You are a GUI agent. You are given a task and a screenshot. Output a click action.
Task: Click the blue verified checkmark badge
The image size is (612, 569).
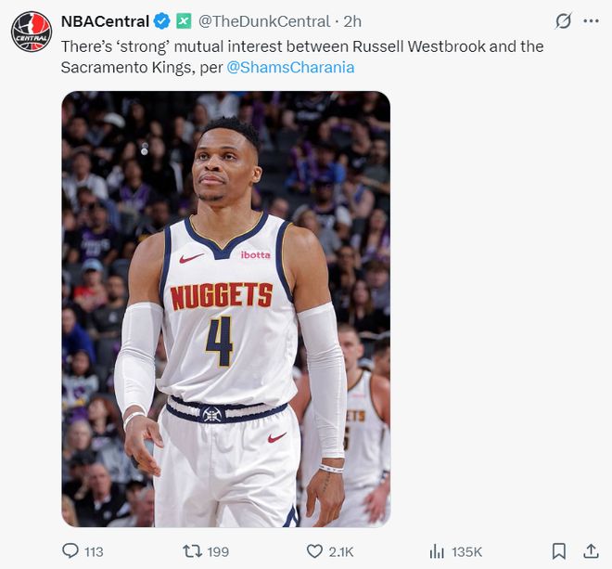[161, 21]
